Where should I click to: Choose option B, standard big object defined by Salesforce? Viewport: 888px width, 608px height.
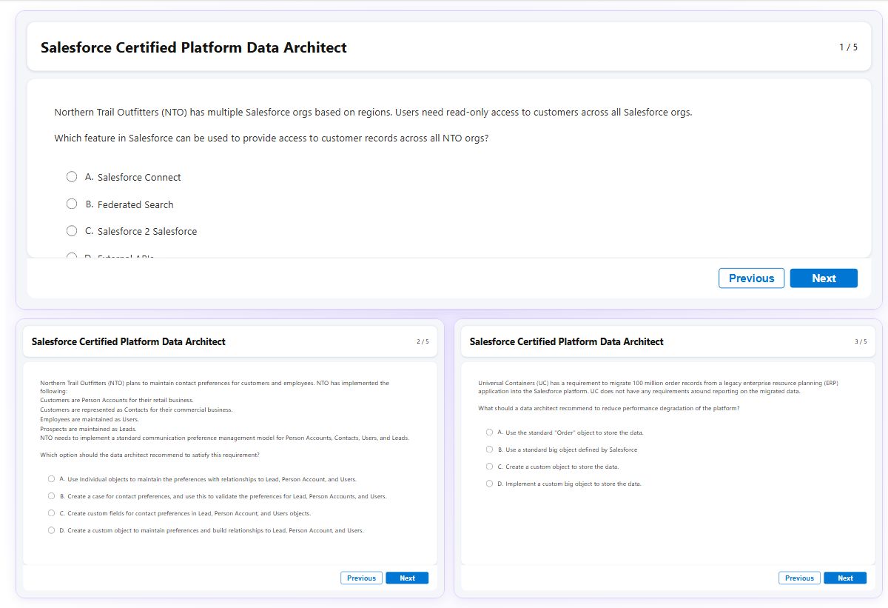[x=489, y=450]
